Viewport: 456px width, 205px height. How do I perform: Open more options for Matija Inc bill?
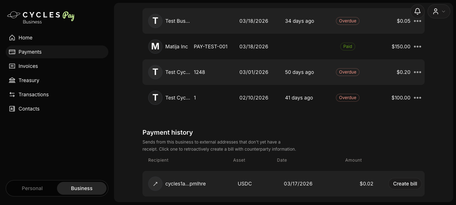[x=418, y=47]
